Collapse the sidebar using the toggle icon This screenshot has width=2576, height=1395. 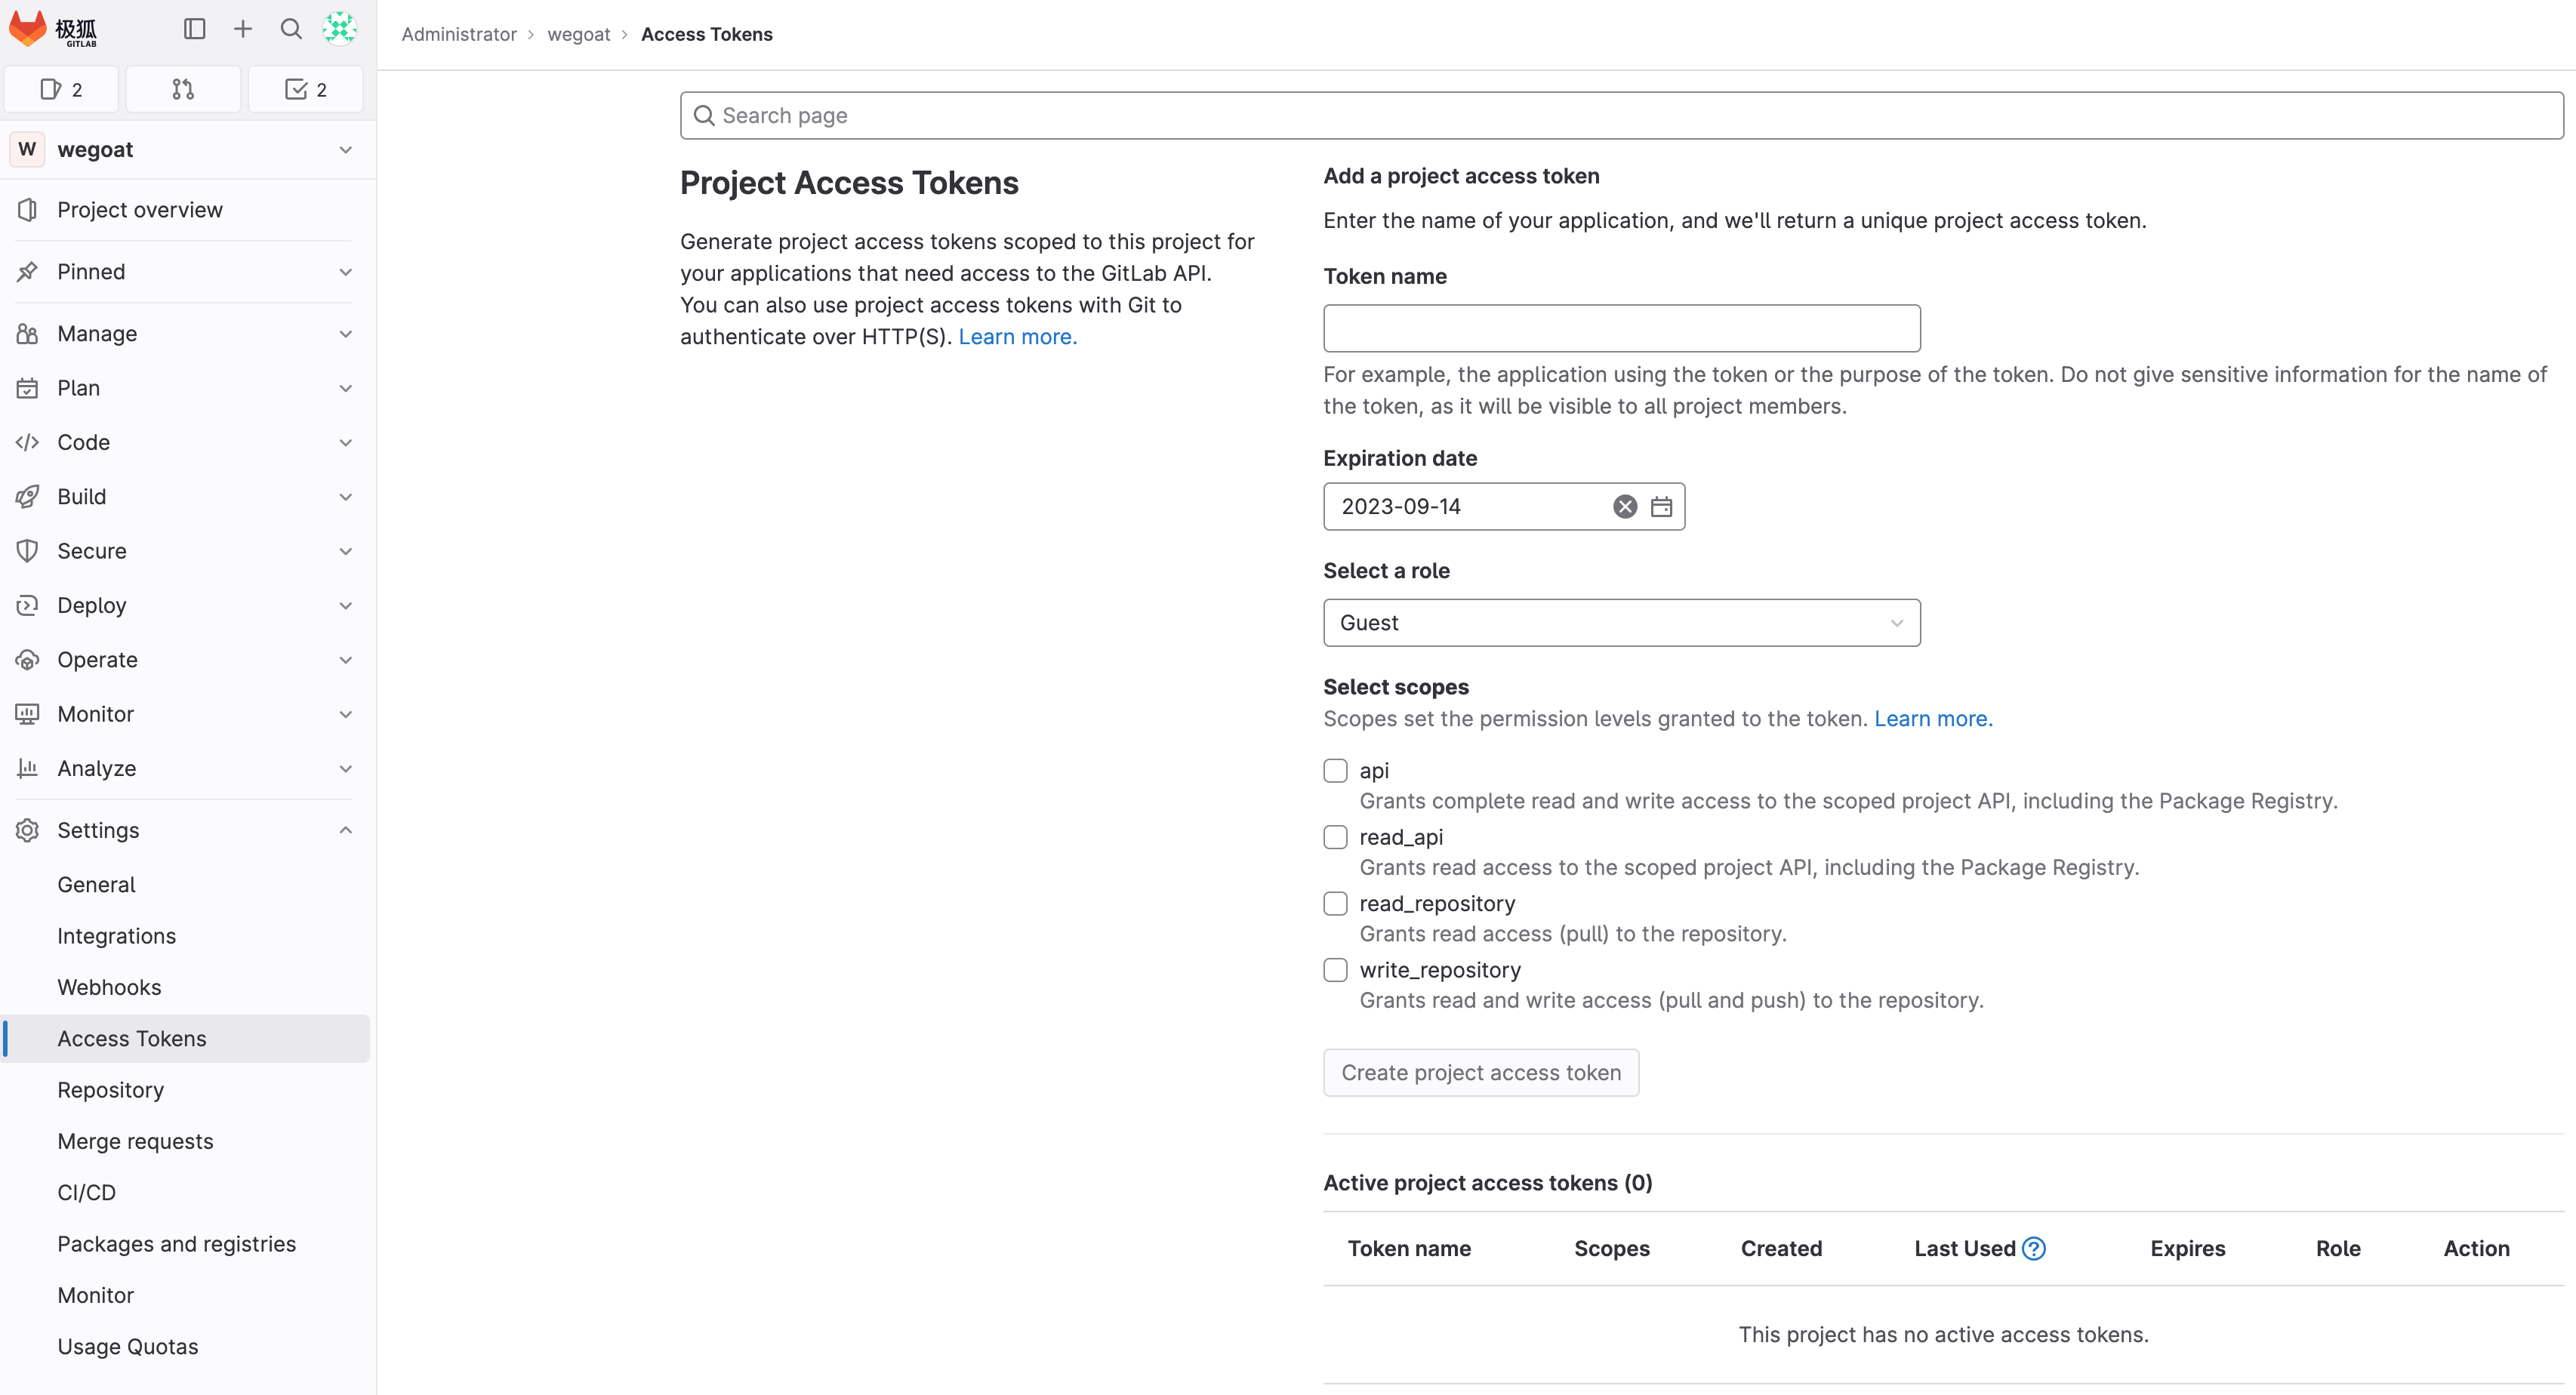point(195,29)
